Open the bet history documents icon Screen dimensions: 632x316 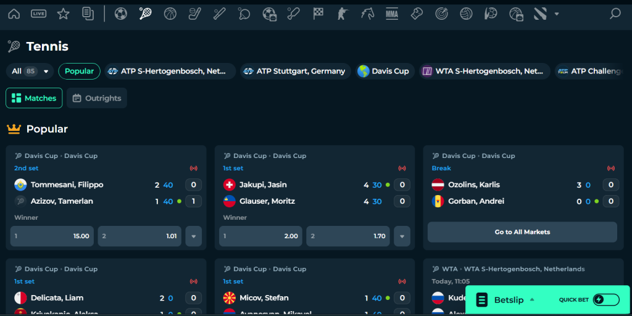click(88, 14)
